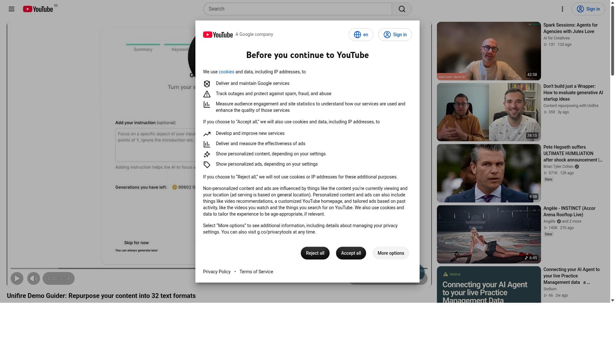Click the 'Don't build just a Wrapper' title

coord(573,93)
